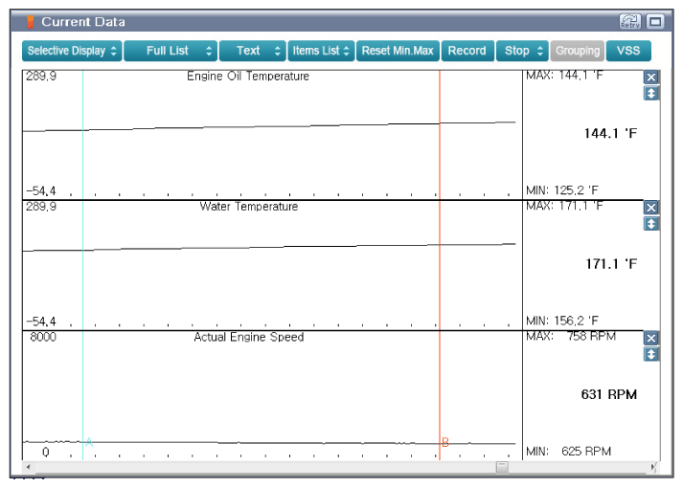This screenshot has width=683, height=488.
Task: Click the MIN: 125.2 °F readout
Action: tap(562, 190)
